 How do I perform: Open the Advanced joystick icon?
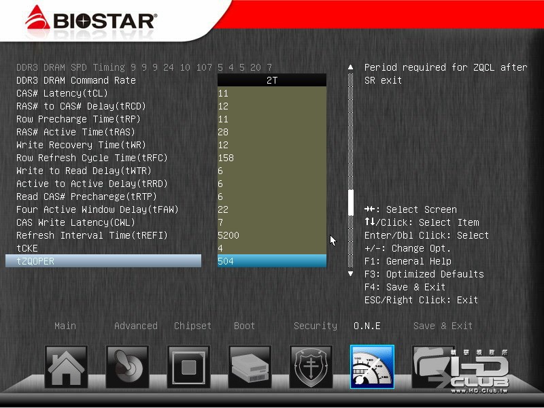tap(127, 367)
